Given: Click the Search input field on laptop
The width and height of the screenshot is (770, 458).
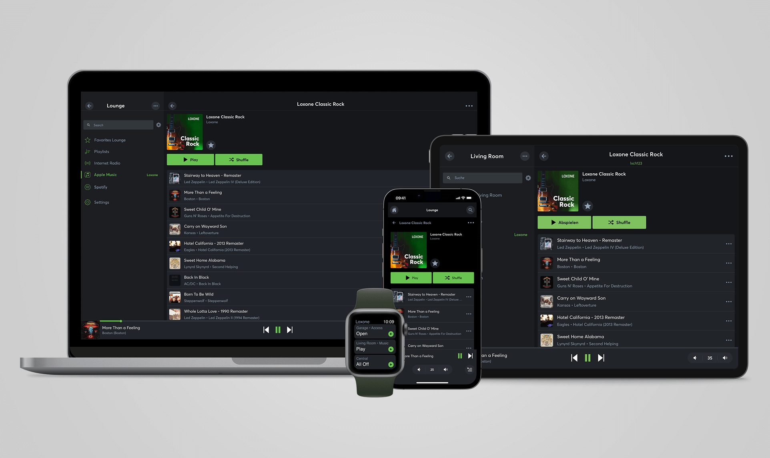Looking at the screenshot, I should click(119, 125).
